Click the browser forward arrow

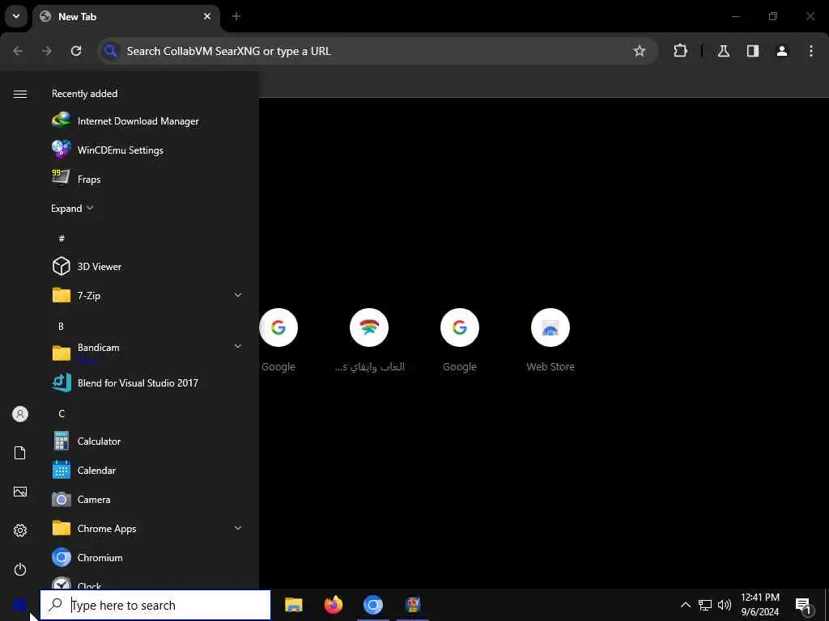click(47, 51)
